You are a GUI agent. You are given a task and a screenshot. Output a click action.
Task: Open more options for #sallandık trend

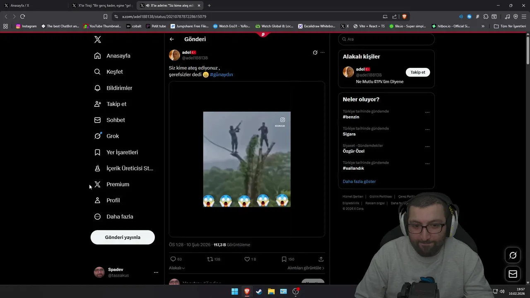tap(427, 164)
